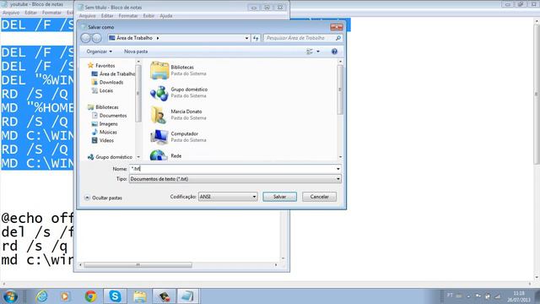Open Windows Explorer from the taskbar

140,296
